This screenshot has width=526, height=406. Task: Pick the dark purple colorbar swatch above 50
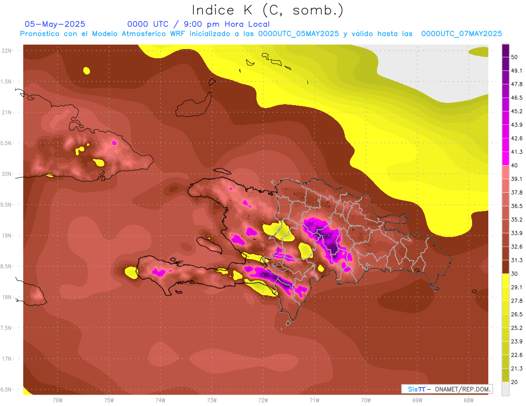(x=505, y=50)
